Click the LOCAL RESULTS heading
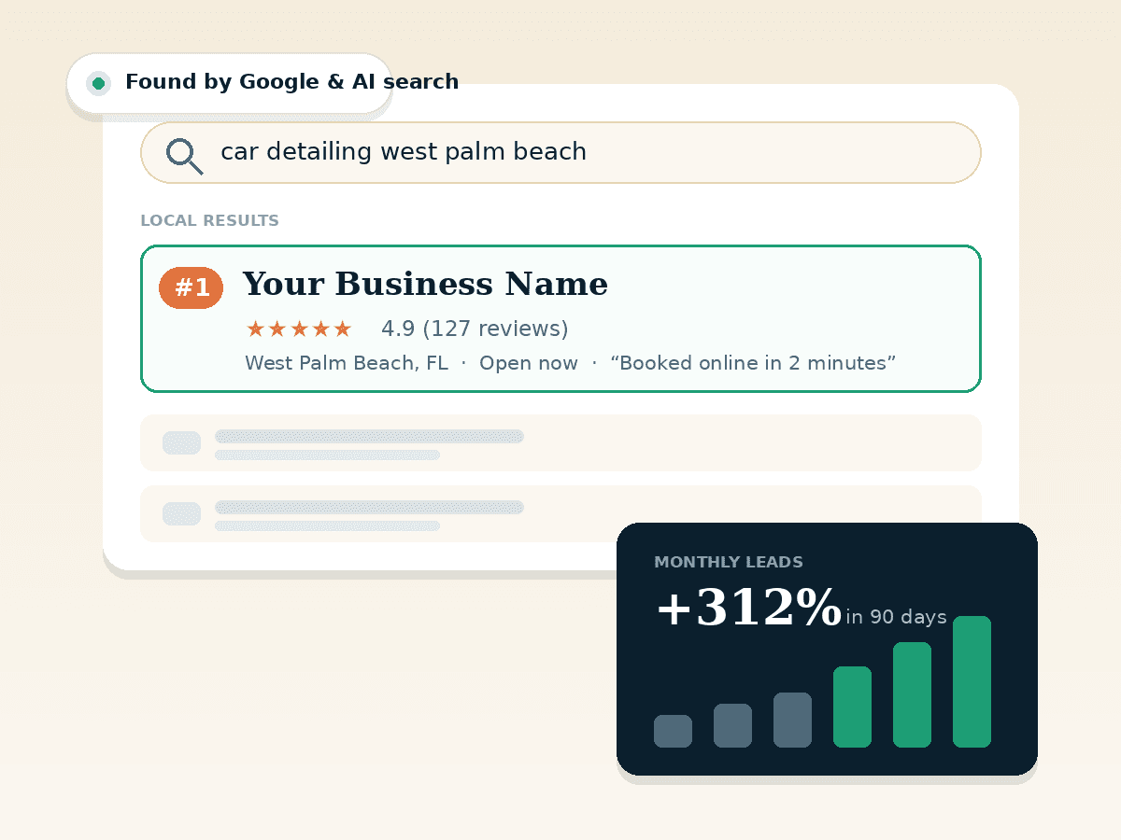This screenshot has width=1121, height=840. 209,221
